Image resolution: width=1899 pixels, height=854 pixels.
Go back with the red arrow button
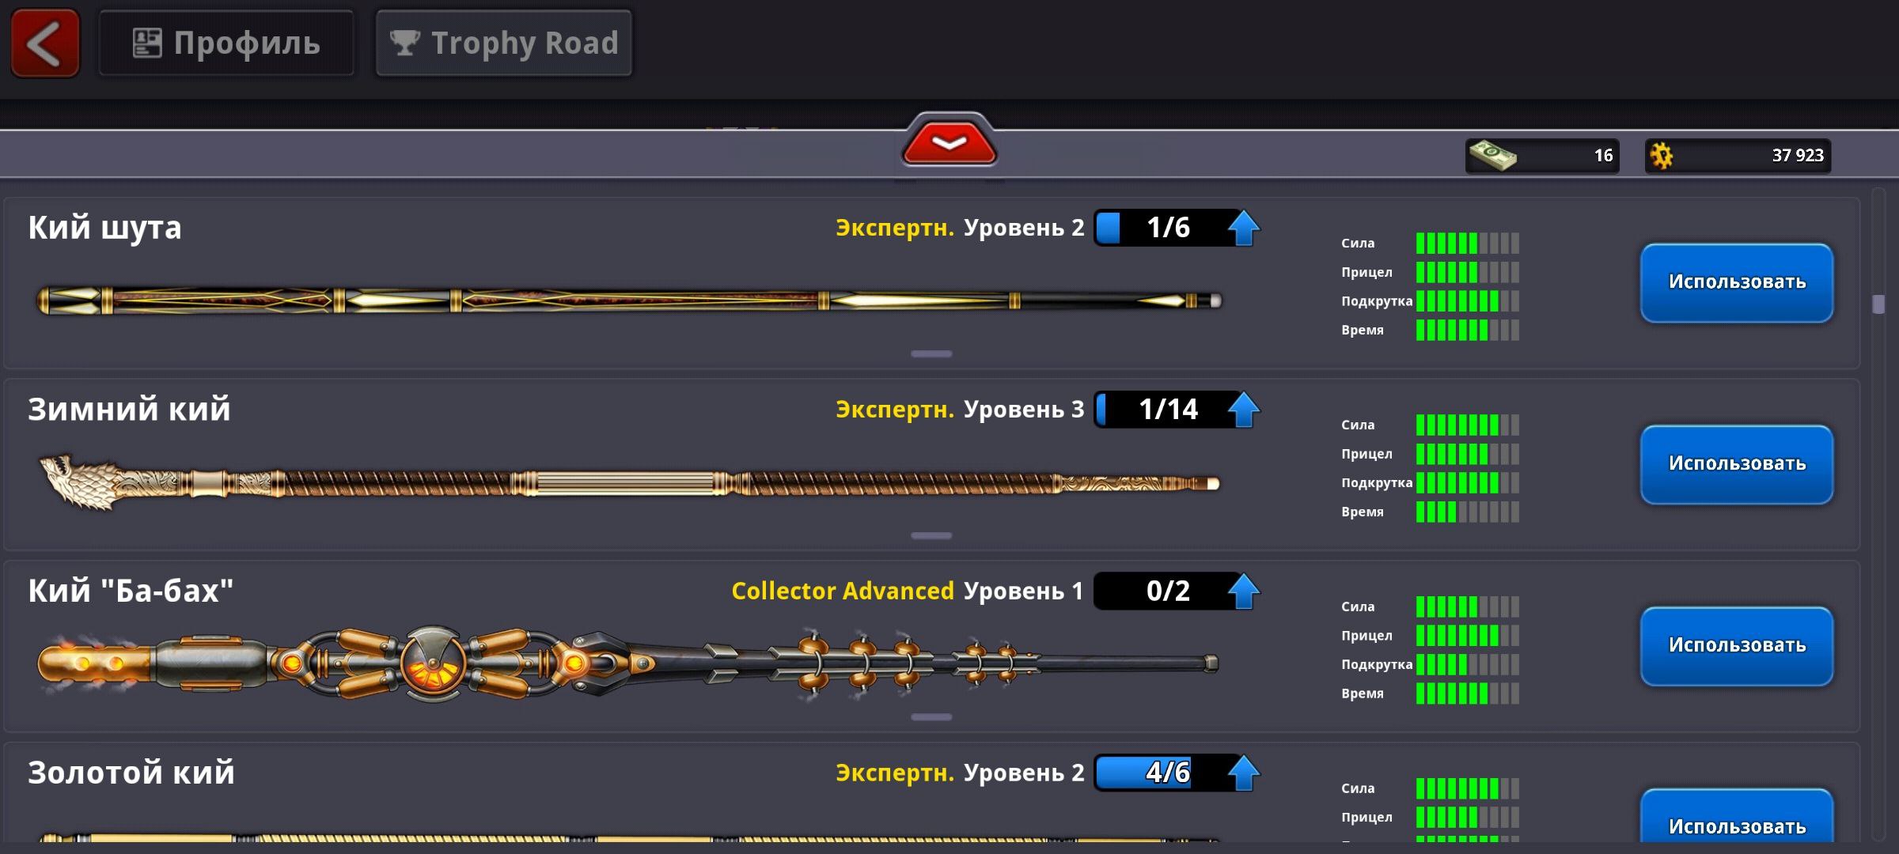point(45,43)
